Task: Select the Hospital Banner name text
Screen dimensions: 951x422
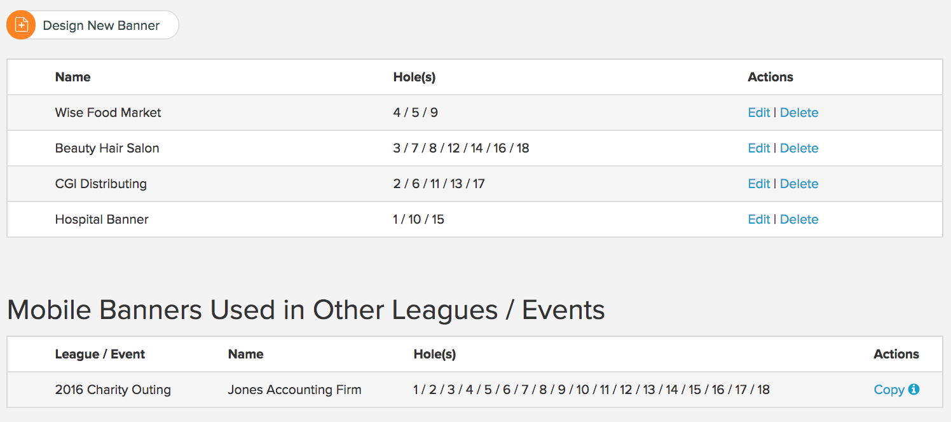Action: tap(102, 219)
